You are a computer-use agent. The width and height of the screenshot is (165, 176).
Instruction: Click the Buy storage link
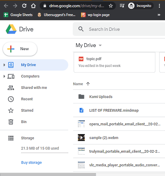(x=32, y=162)
